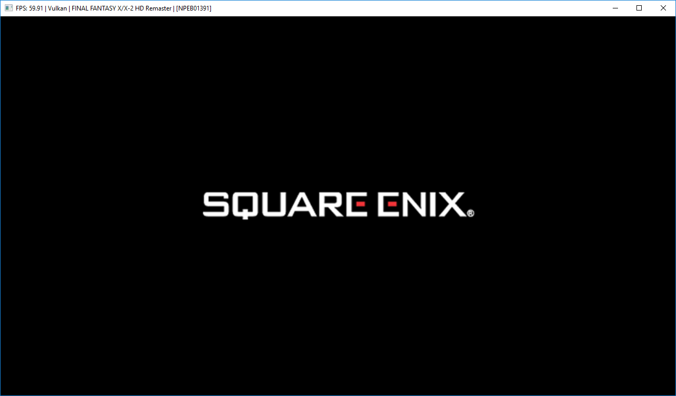The height and width of the screenshot is (396, 676).
Task: Click the SQUARE ENIX logo in game view
Action: click(339, 205)
